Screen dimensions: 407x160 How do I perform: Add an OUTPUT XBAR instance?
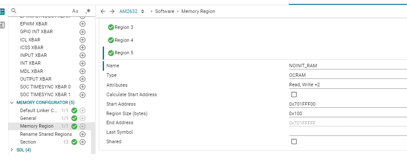(x=82, y=79)
